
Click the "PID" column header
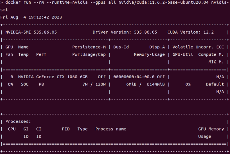pos(66,129)
